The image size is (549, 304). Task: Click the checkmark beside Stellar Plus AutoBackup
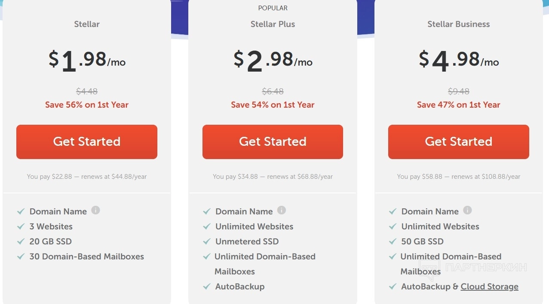pos(207,286)
